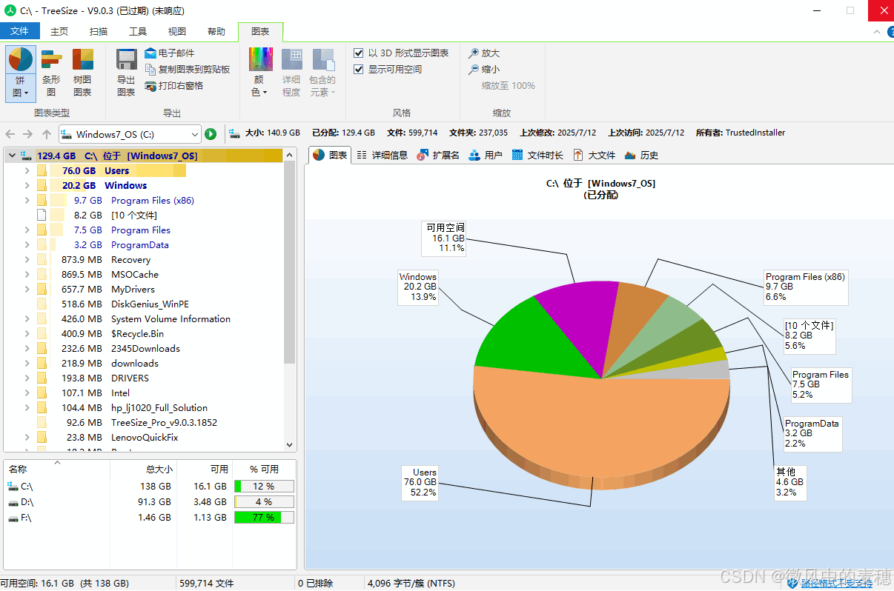Switch to the 扩展名 pane tab
The width and height of the screenshot is (894, 591).
click(438, 156)
